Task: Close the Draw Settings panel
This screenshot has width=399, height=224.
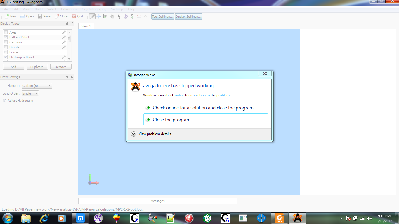Action: point(72,77)
